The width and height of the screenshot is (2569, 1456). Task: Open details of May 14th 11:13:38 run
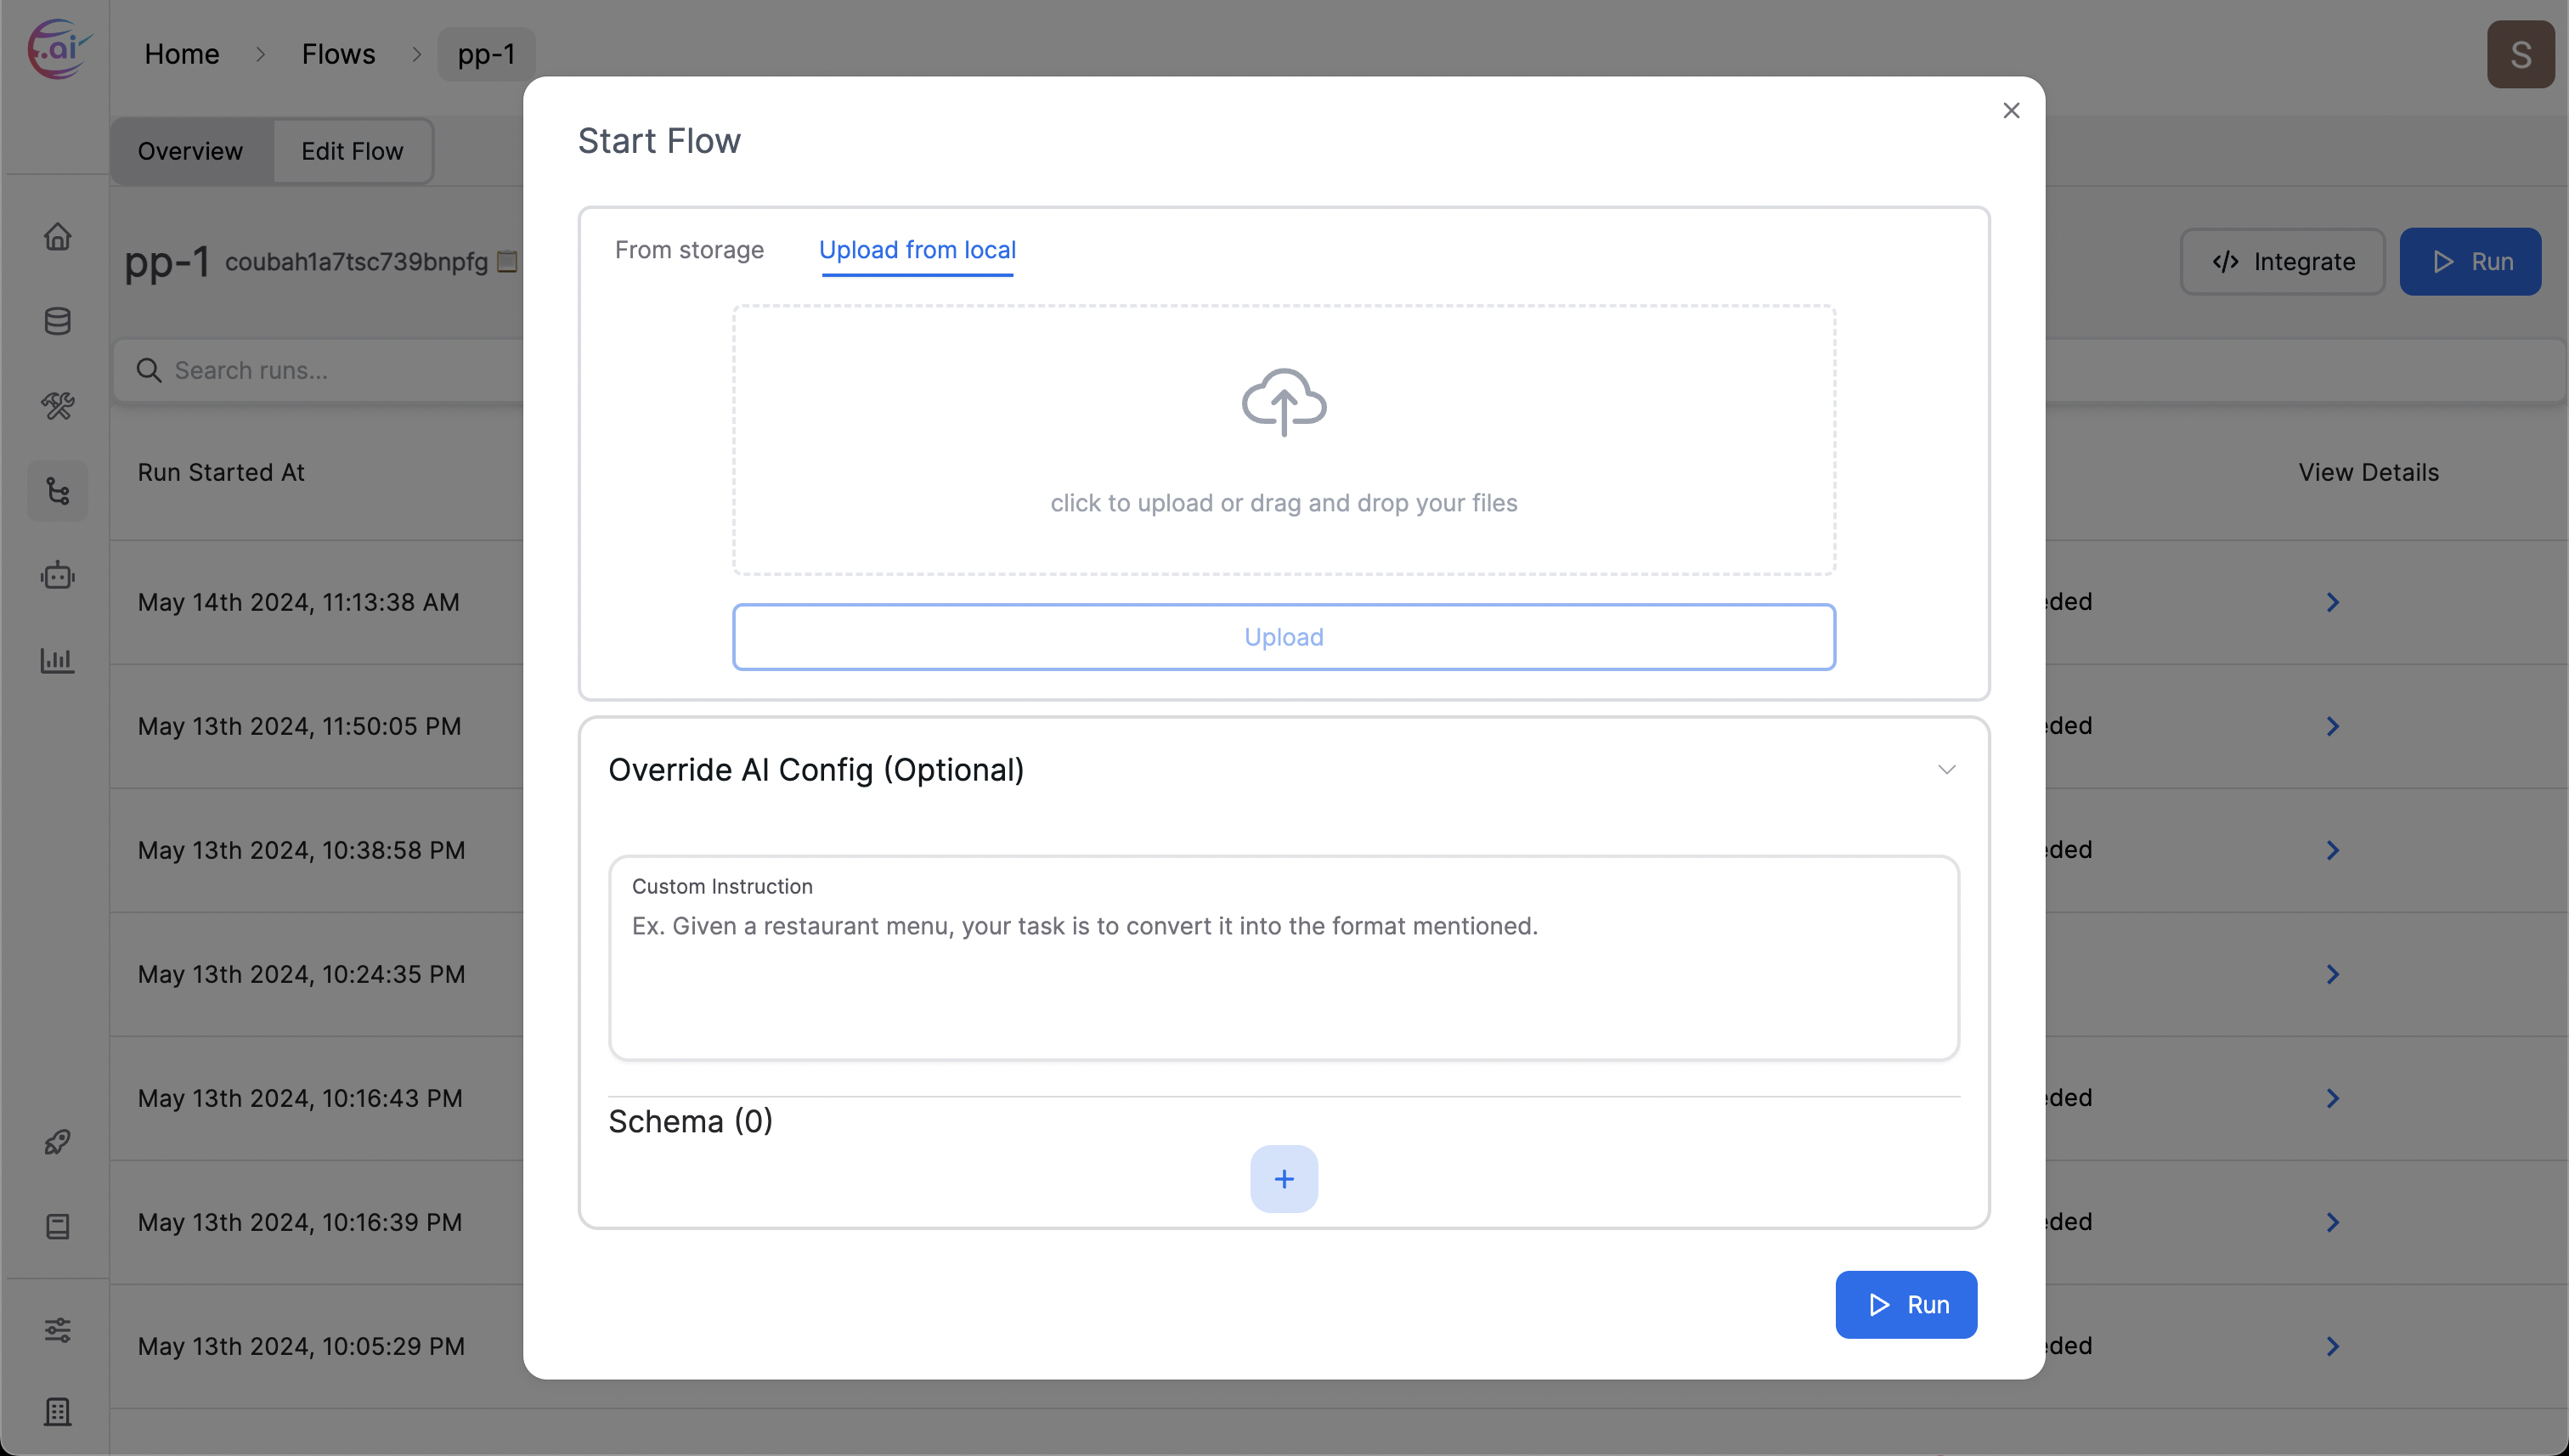click(2332, 602)
